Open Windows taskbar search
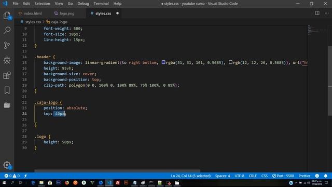332x187 pixels. click(x=12, y=183)
